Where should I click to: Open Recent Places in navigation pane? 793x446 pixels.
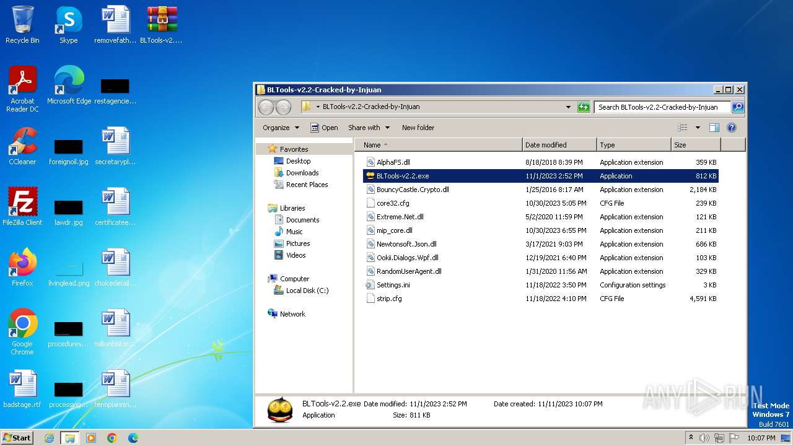coord(307,185)
